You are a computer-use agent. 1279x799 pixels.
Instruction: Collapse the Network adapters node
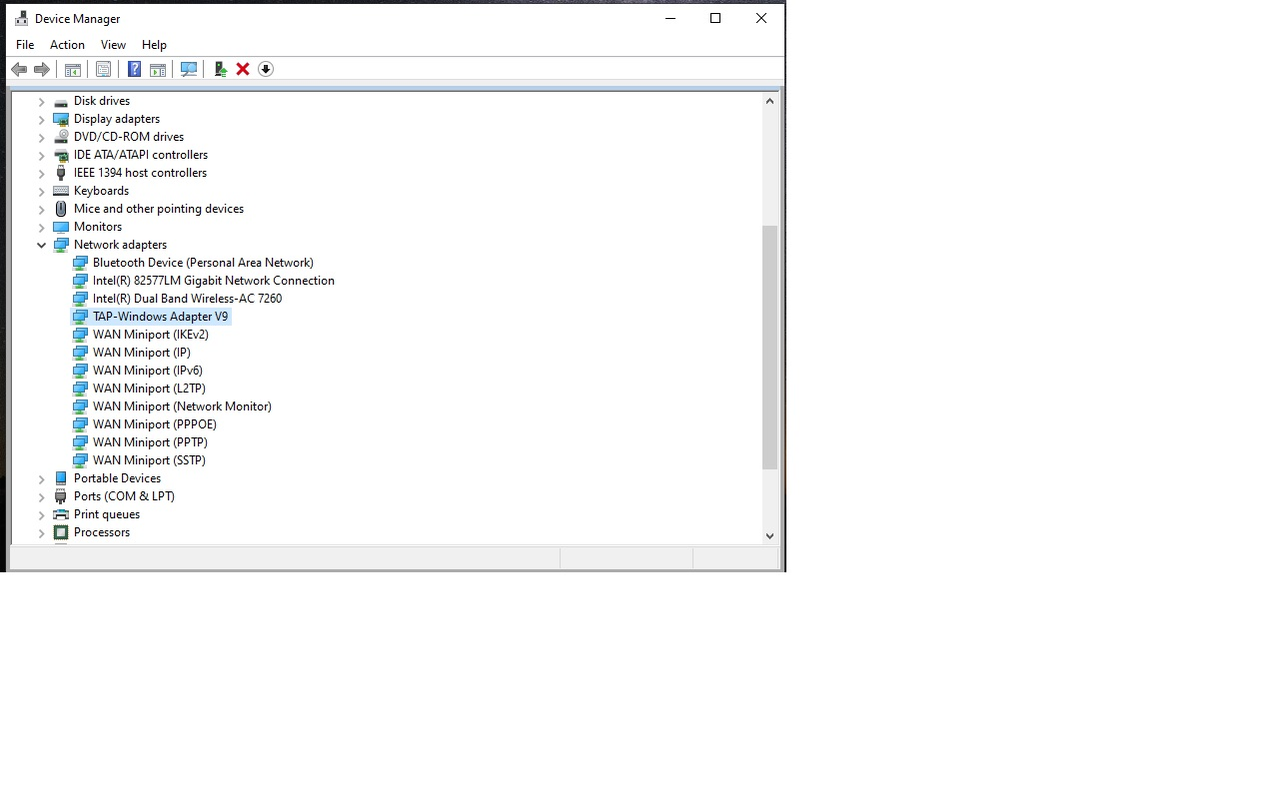(42, 245)
